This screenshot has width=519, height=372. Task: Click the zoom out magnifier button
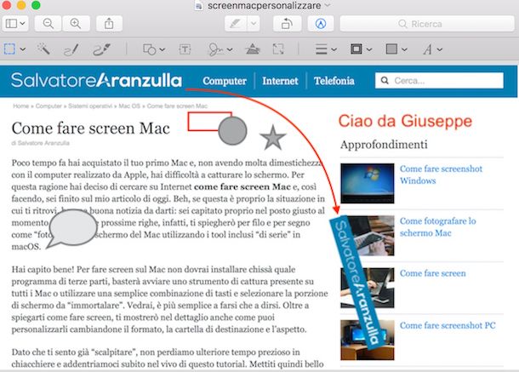[48, 24]
